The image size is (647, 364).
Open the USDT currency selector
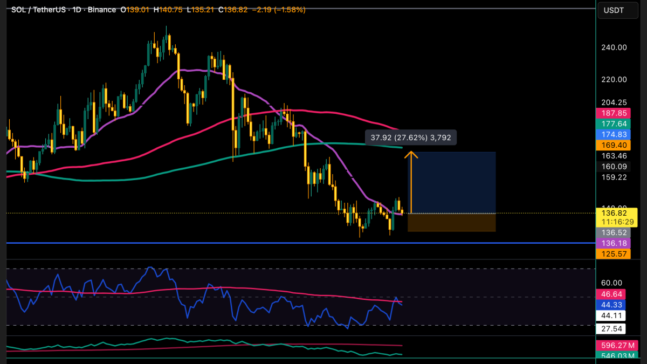tap(614, 10)
